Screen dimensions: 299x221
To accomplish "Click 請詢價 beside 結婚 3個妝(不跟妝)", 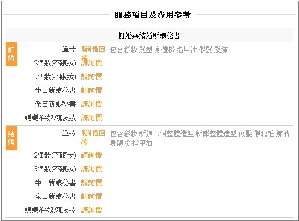I will [x=92, y=169].
